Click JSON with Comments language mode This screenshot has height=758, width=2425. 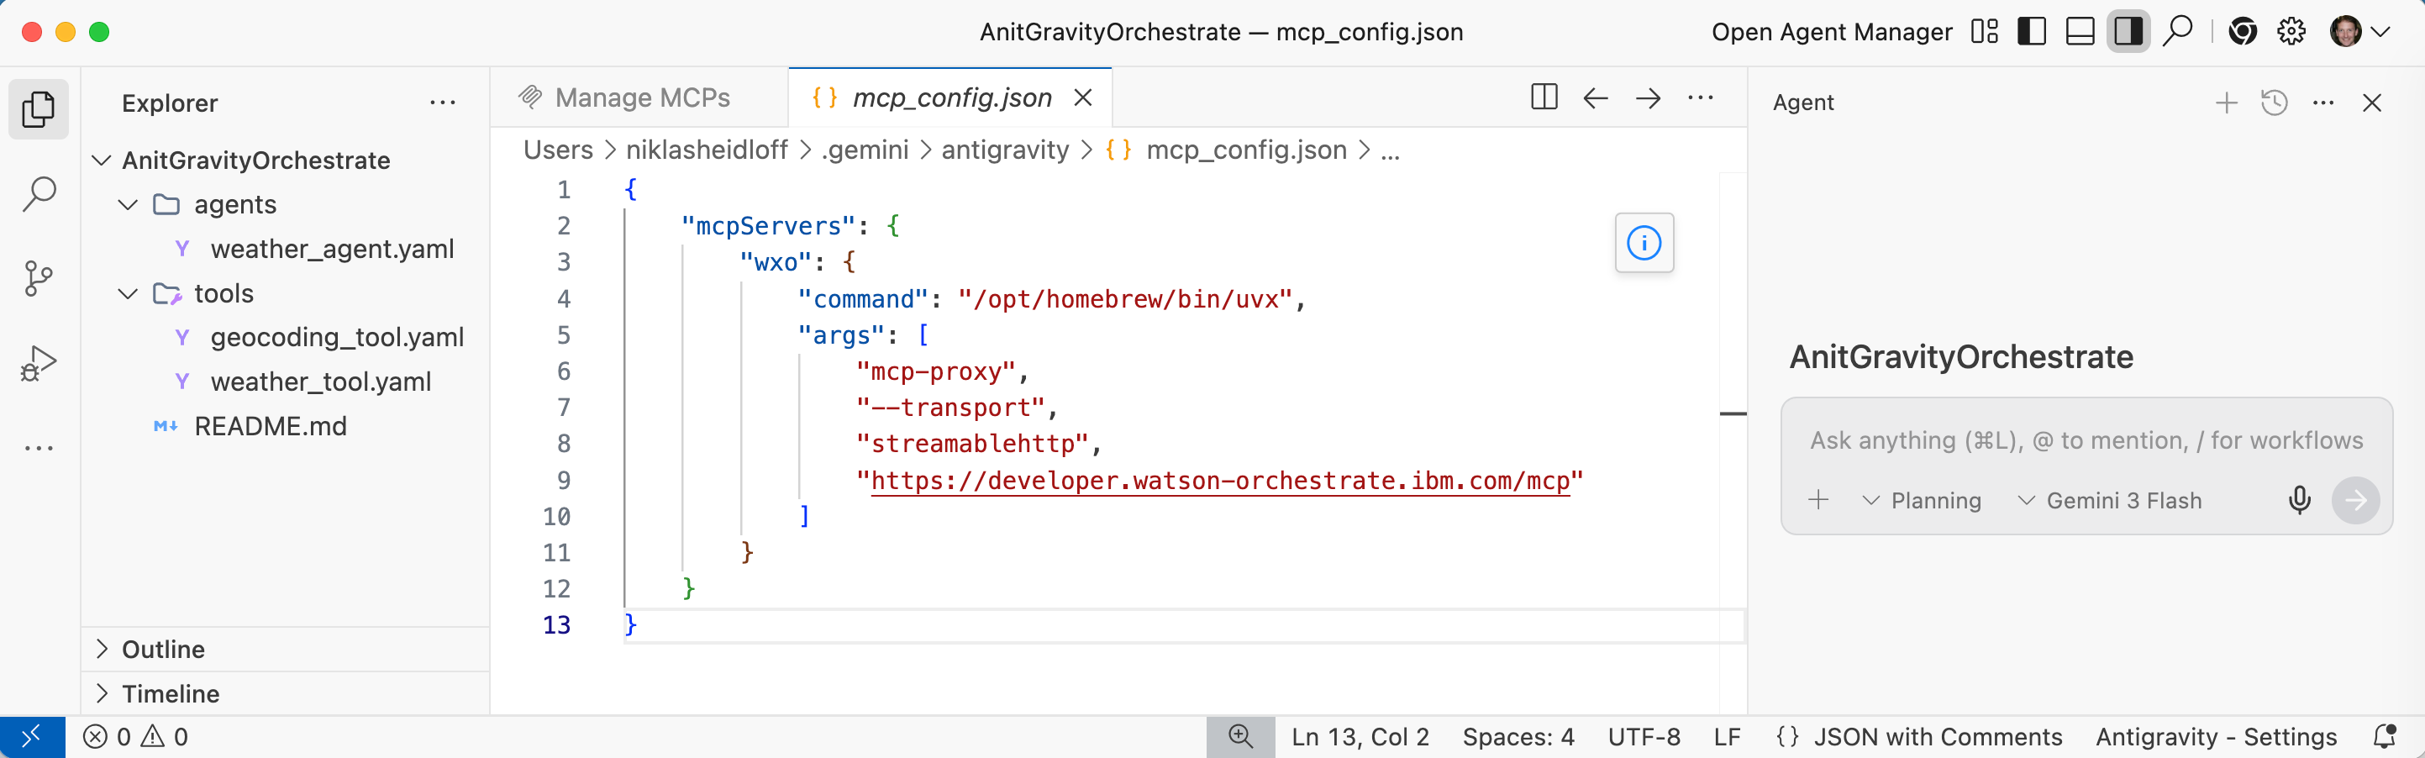pyautogui.click(x=1937, y=737)
